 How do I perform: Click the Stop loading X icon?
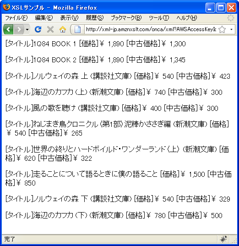50,29
